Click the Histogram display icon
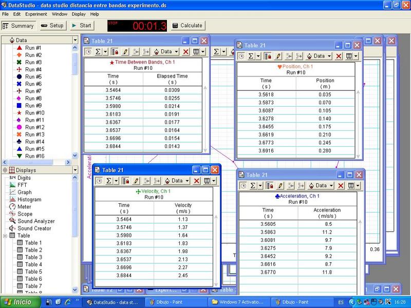Image resolution: width=411 pixels, height=308 pixels. [12, 199]
